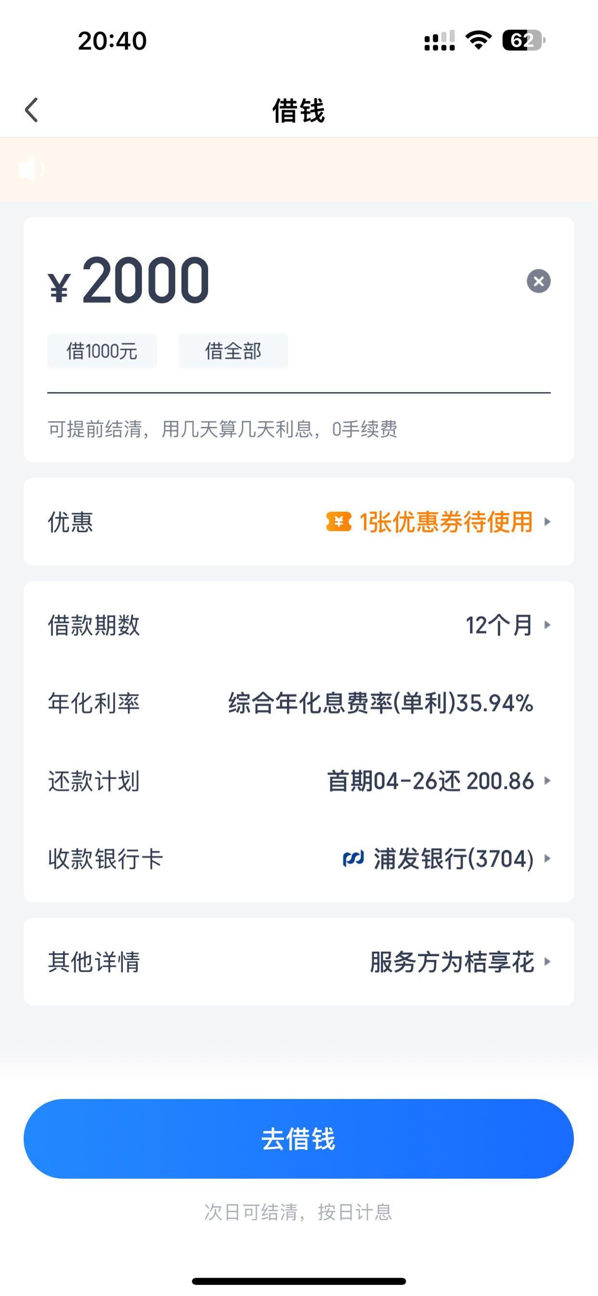Tap the 综合年化息费率 35.94% text
The image size is (598, 1296).
point(380,703)
